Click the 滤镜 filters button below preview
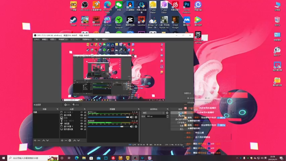 (x=76, y=105)
